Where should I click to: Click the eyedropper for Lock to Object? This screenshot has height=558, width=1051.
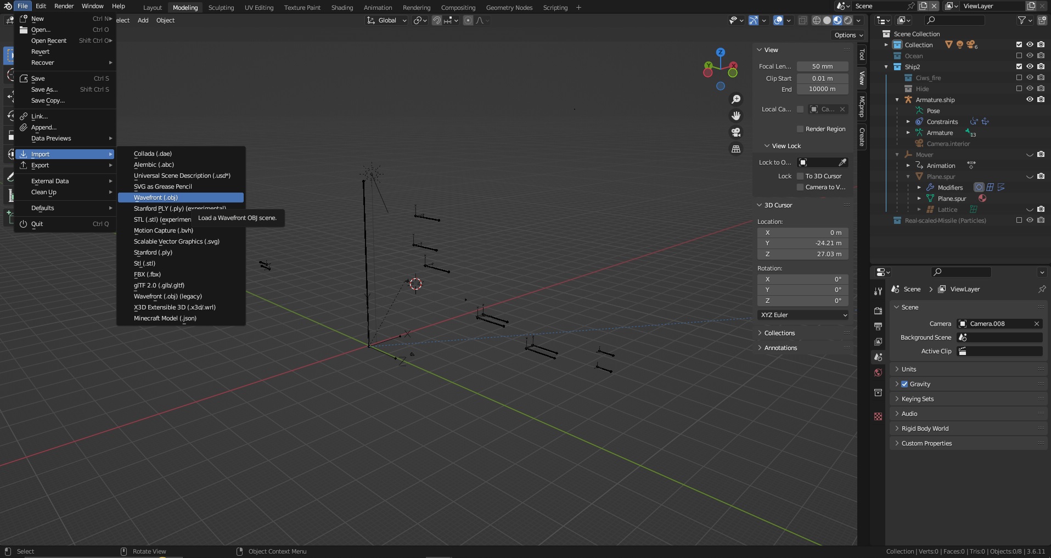click(x=842, y=162)
